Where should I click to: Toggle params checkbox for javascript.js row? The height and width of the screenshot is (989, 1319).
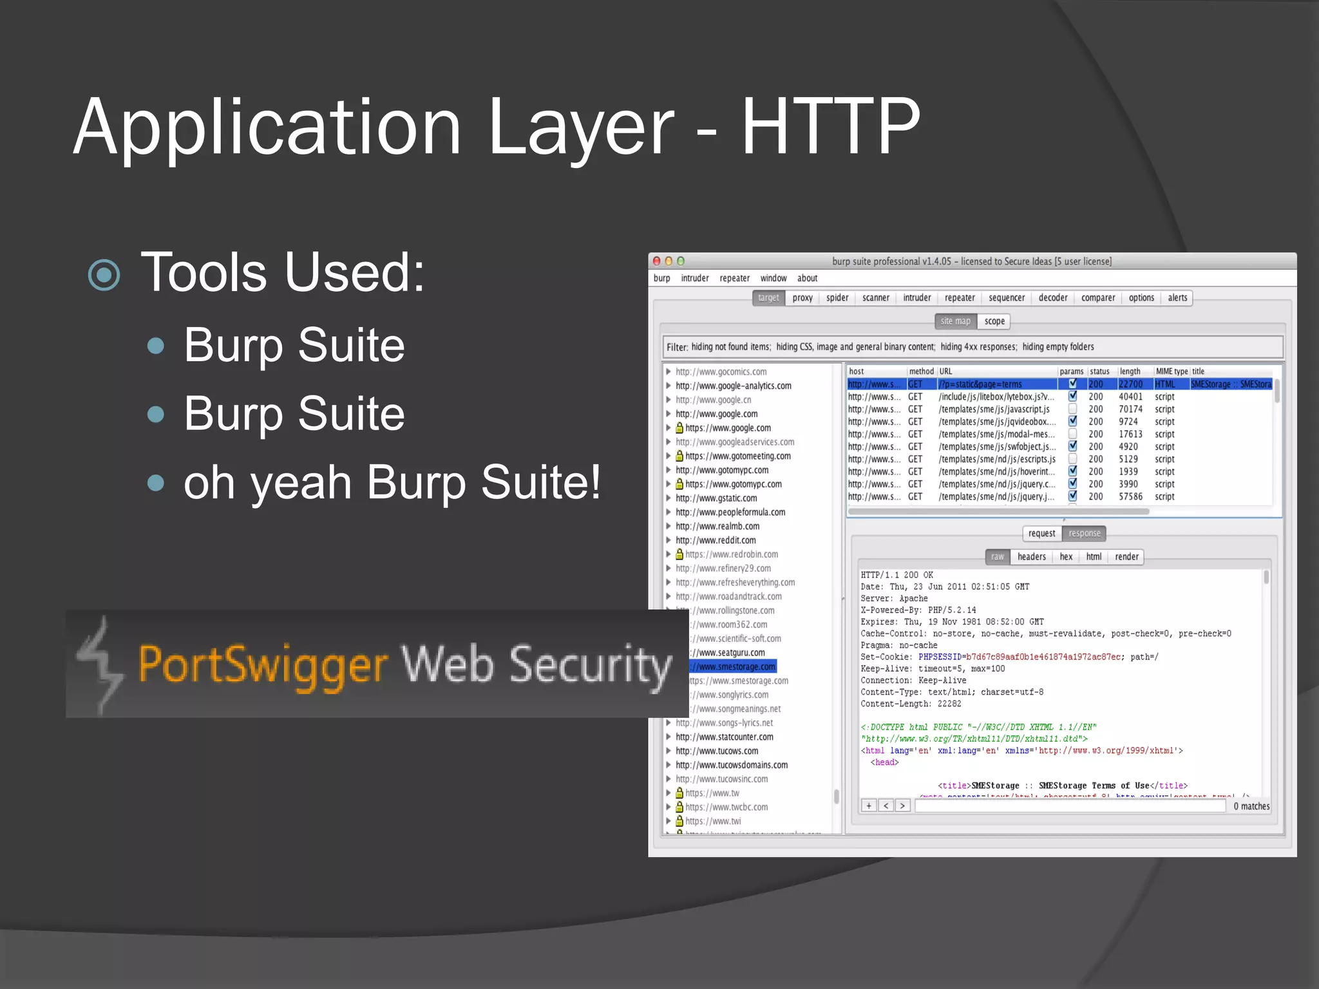pos(1072,409)
